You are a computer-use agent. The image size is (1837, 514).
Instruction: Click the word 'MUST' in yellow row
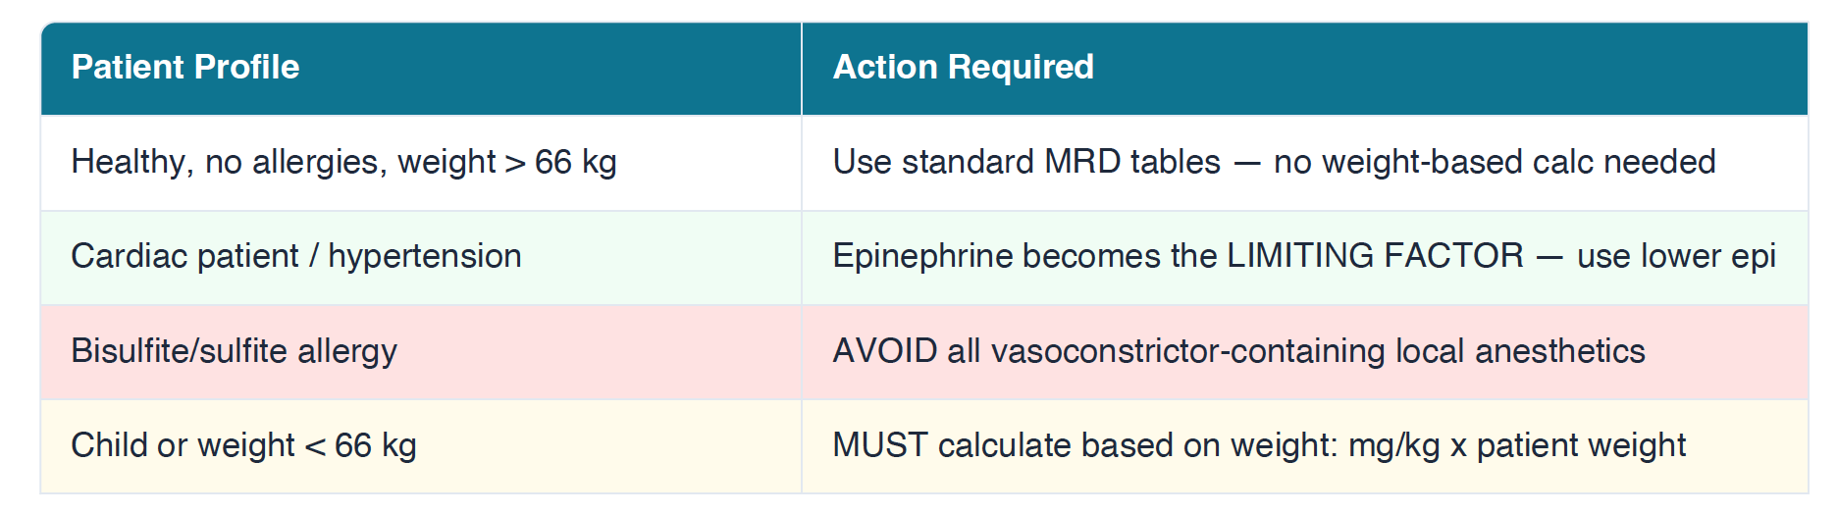click(x=879, y=445)
